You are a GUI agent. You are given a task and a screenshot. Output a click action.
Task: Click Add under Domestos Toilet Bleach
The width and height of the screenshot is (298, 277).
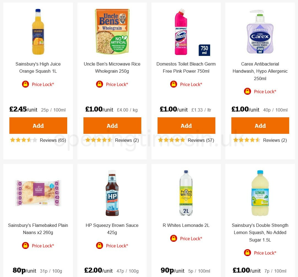pyautogui.click(x=186, y=126)
